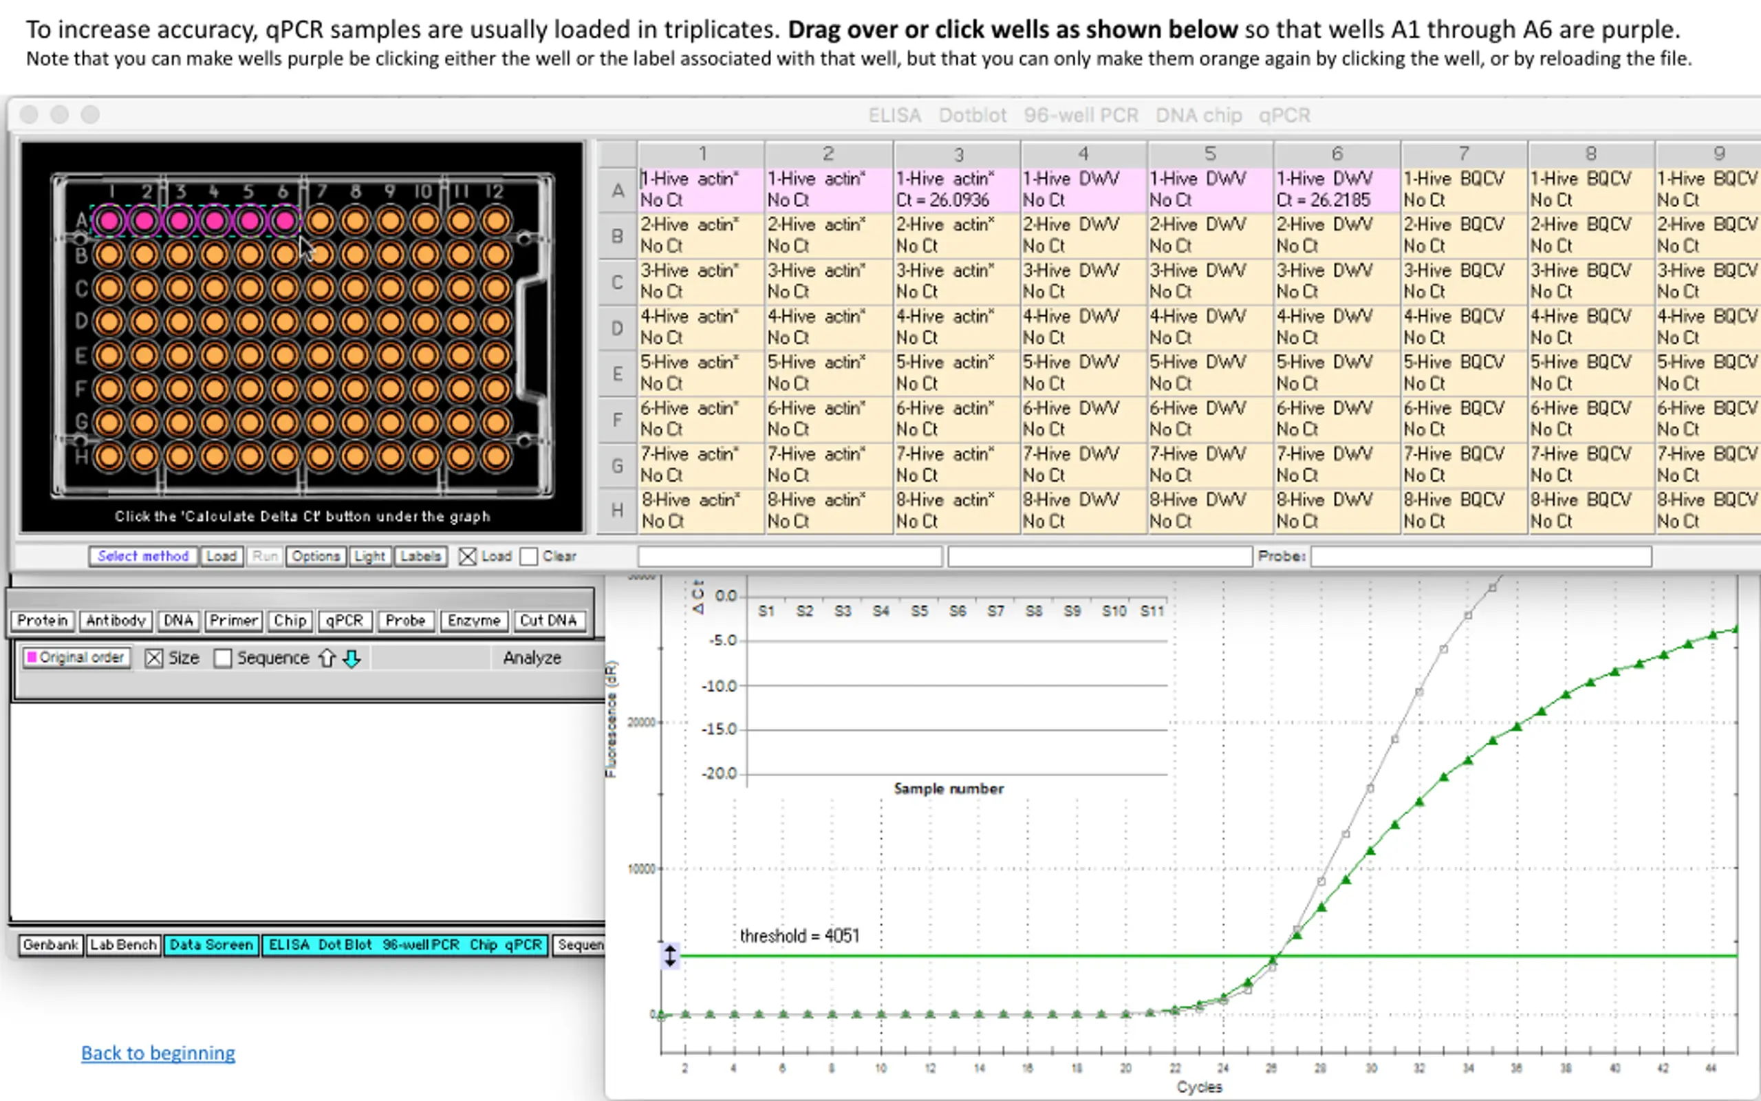Open the Select method dropdown
Screen dimensions: 1761x1101
[142, 556]
